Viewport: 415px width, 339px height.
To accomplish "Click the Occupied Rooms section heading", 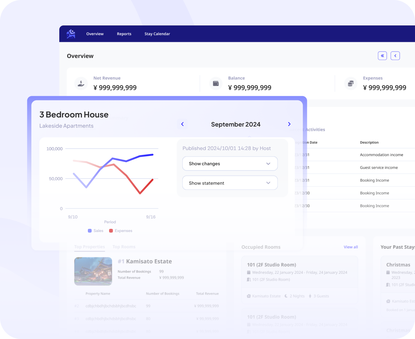I will (261, 247).
